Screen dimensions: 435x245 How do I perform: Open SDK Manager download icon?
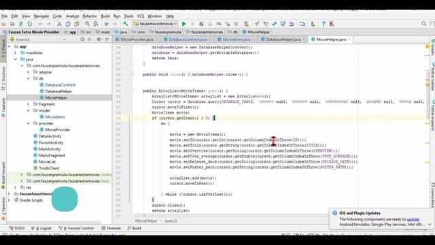point(313,24)
